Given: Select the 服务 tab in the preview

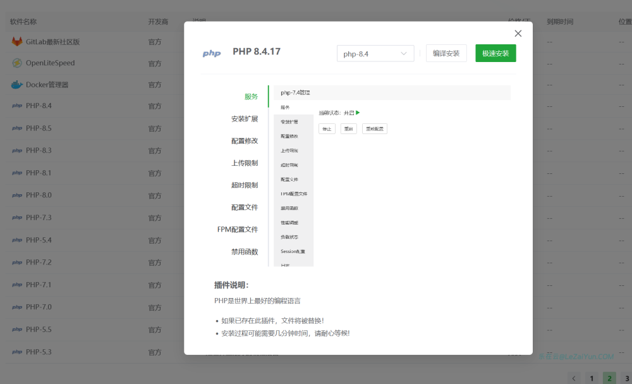Looking at the screenshot, I should [x=251, y=96].
